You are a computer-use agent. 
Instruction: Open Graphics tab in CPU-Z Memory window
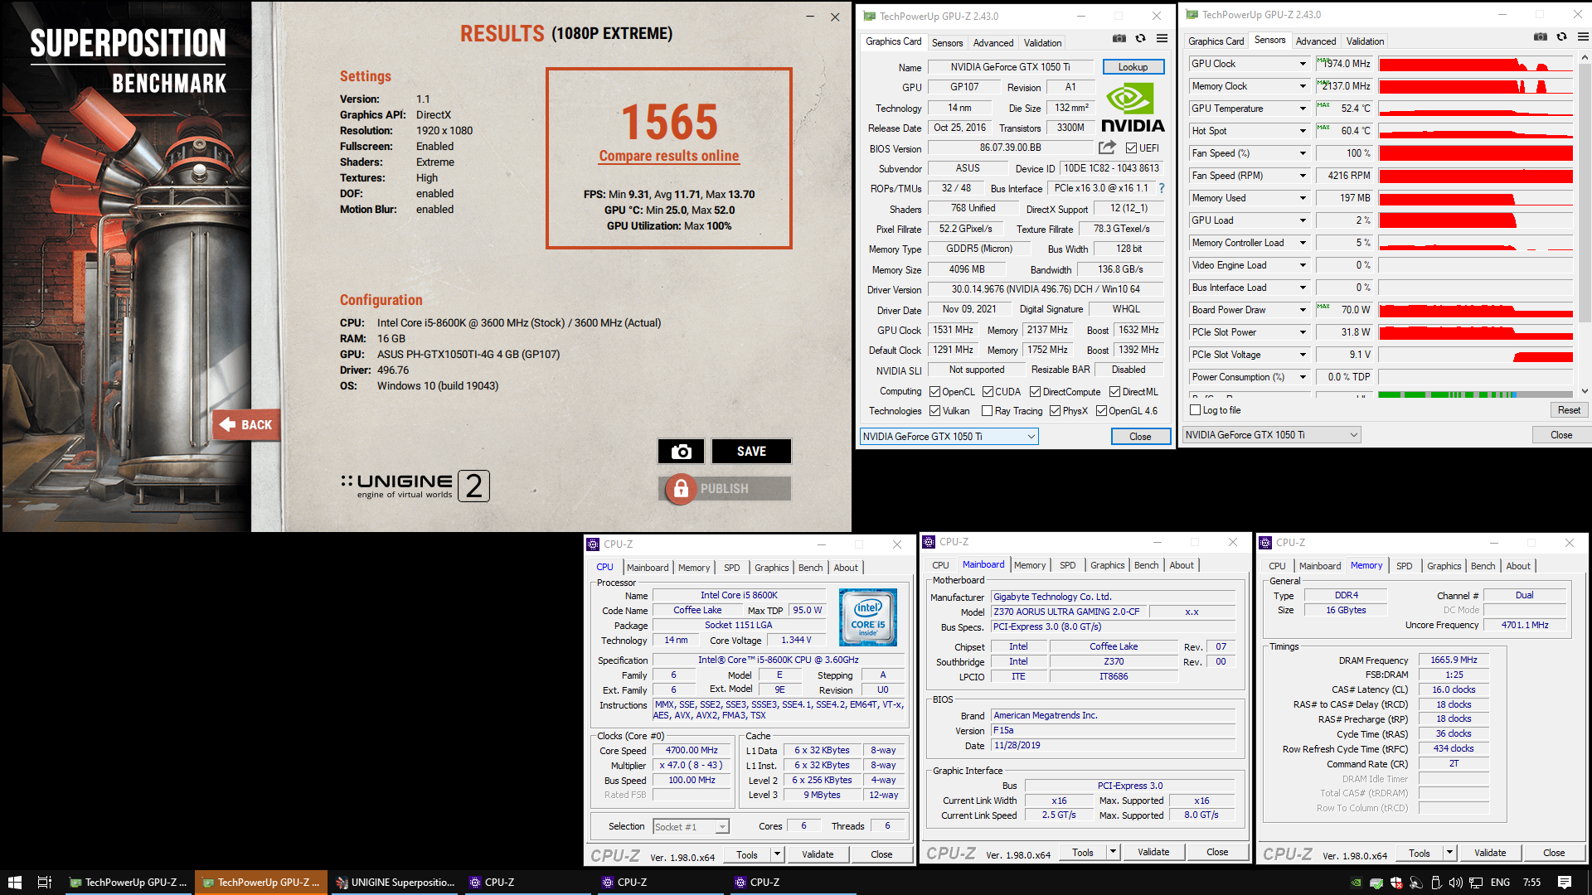coord(1444,566)
